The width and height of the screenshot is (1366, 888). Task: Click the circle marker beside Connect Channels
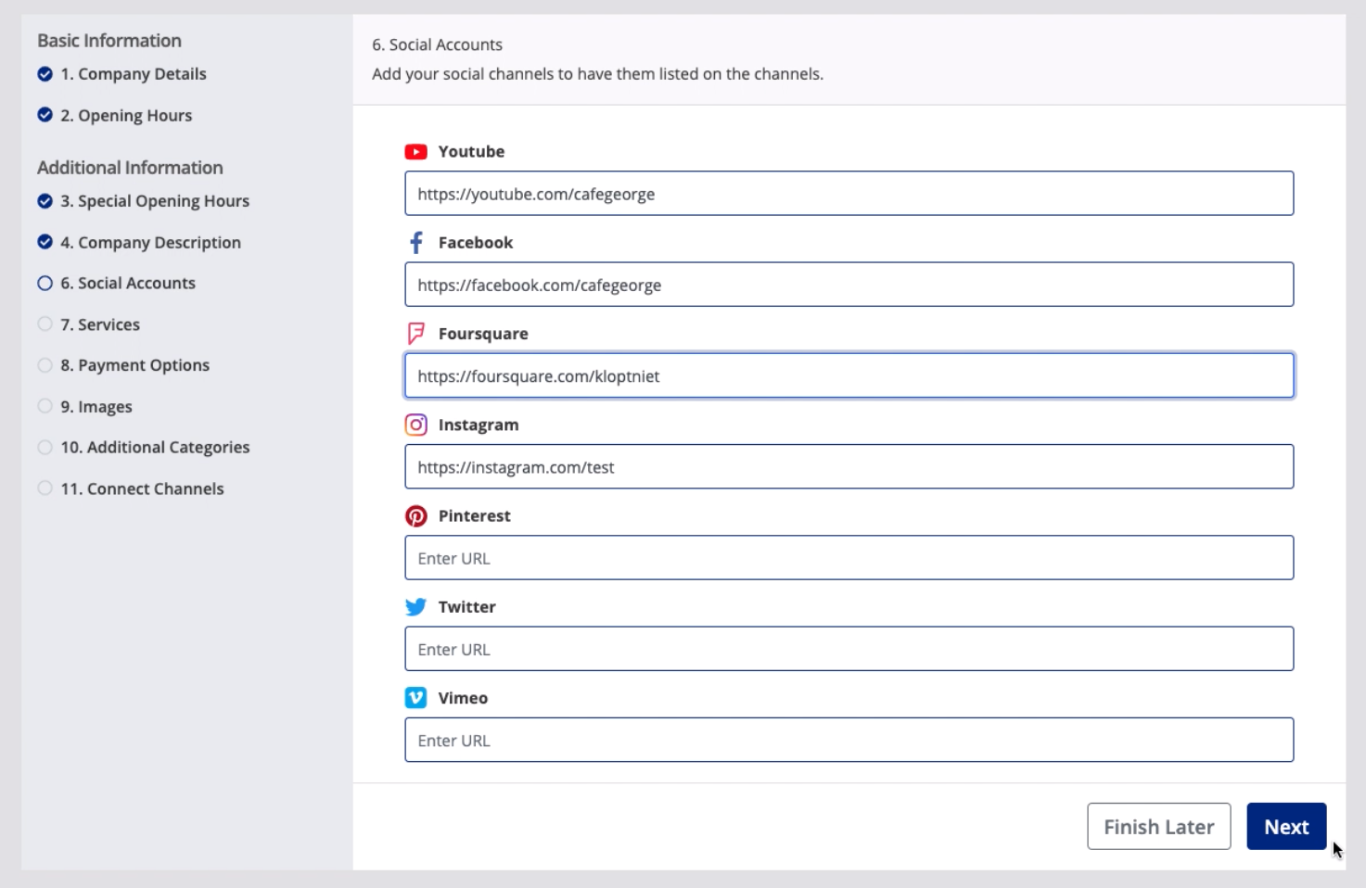[x=45, y=488]
